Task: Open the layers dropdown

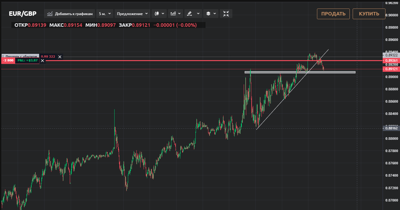Action: (211, 14)
